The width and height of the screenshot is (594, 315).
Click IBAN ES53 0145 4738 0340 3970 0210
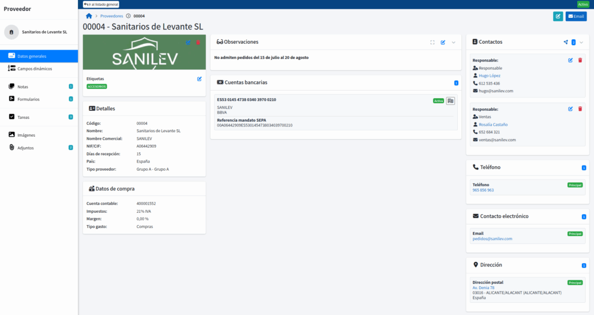[x=246, y=100]
